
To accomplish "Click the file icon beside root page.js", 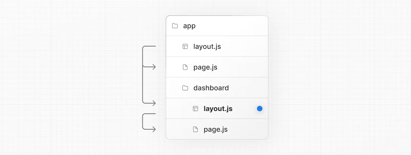I will click(185, 67).
